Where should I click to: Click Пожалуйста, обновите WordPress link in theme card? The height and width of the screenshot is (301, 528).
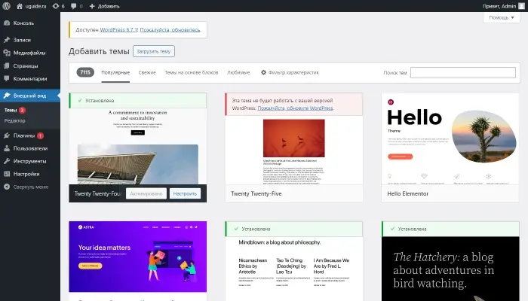click(296, 108)
